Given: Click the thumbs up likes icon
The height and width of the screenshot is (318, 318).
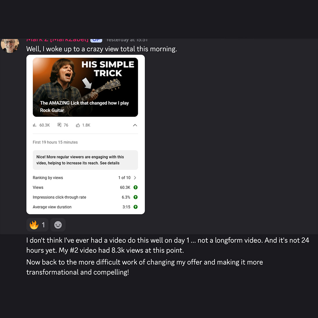Looking at the screenshot, I should pyautogui.click(x=78, y=125).
